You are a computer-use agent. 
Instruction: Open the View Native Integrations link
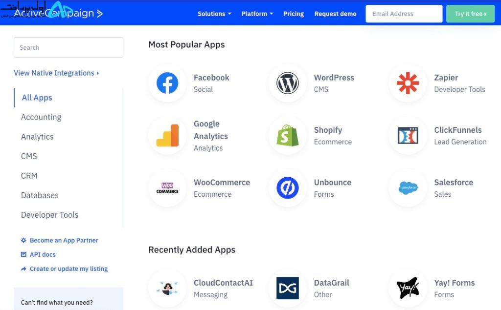[56, 73]
